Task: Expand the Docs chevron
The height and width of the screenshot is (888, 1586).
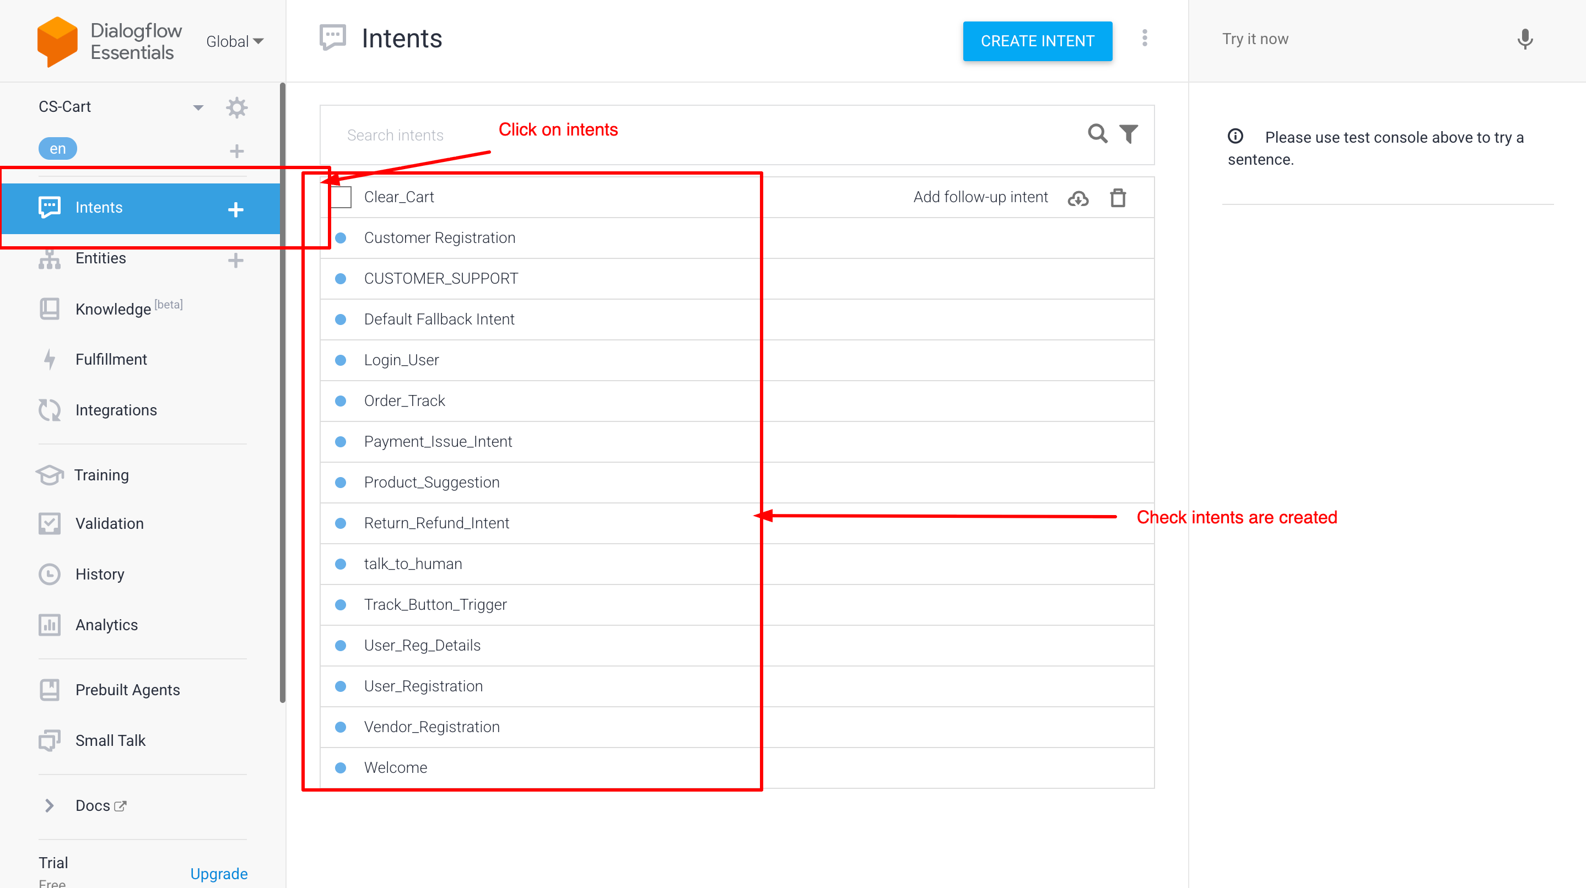Action: 49,805
